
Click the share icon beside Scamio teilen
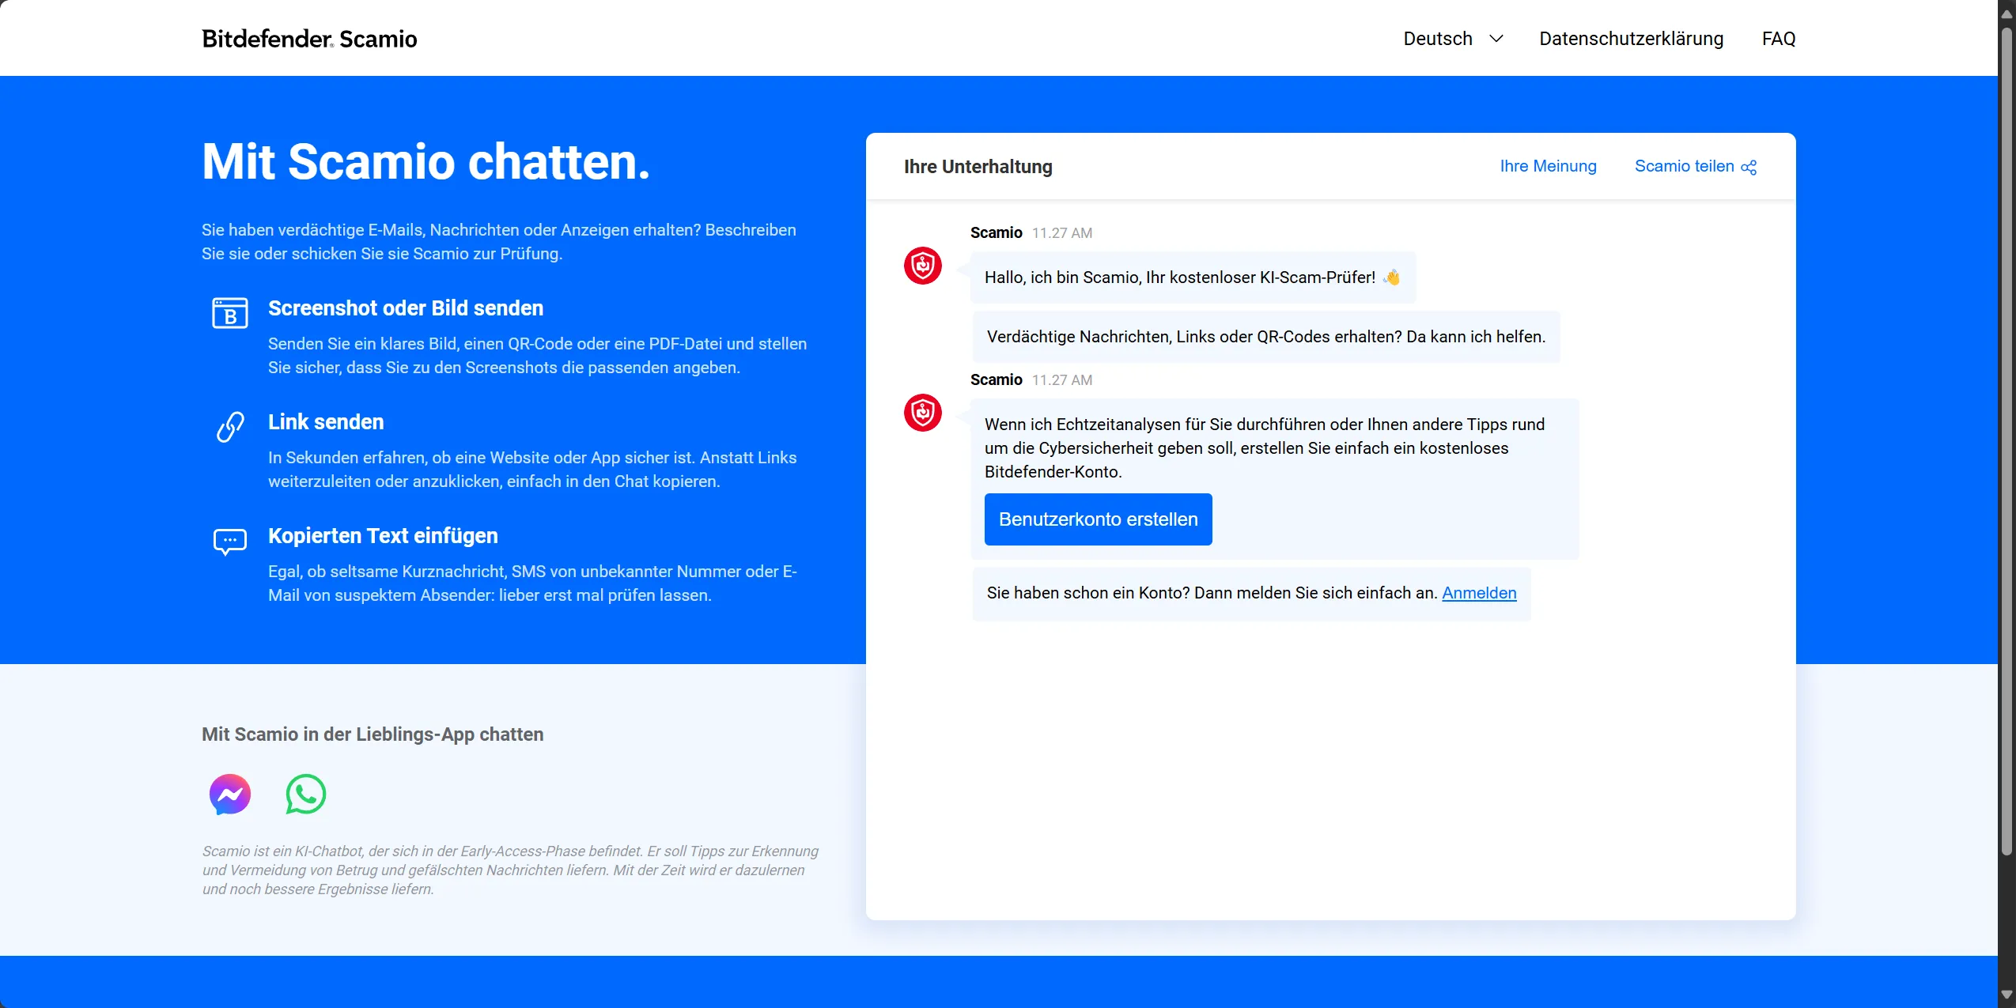[1748, 167]
